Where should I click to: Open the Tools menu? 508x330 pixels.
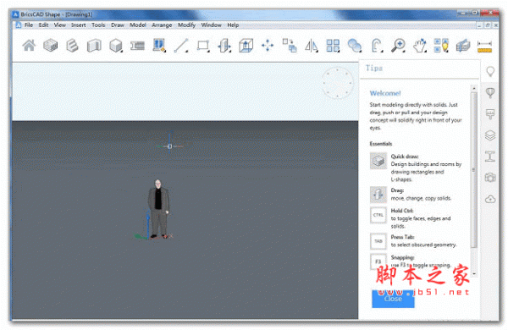(x=98, y=25)
